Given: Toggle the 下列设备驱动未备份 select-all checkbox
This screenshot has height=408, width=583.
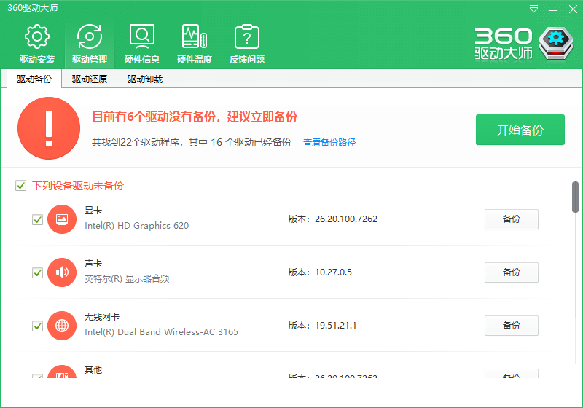Looking at the screenshot, I should click(21, 185).
